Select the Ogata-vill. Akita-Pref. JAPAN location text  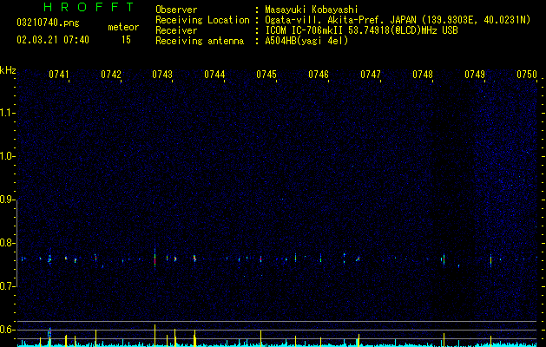(398, 20)
